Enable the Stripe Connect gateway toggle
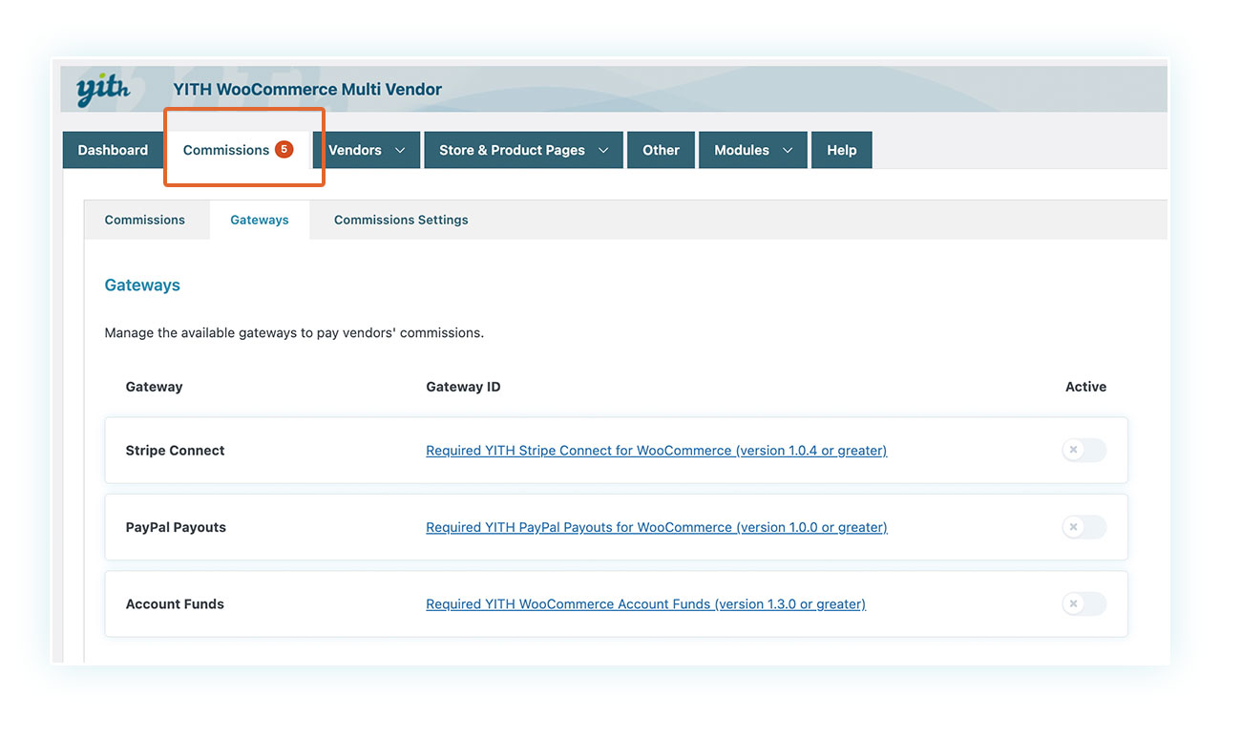1241x740 pixels. [x=1083, y=450]
